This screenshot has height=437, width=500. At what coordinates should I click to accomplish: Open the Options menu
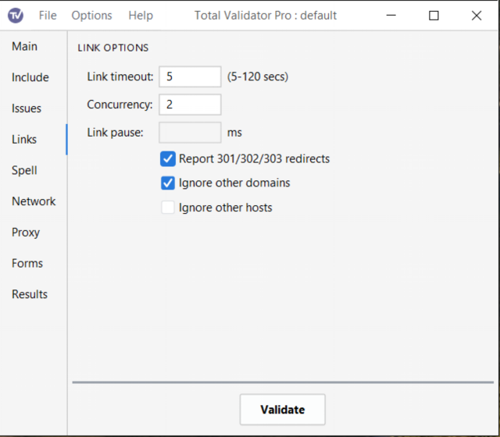91,16
